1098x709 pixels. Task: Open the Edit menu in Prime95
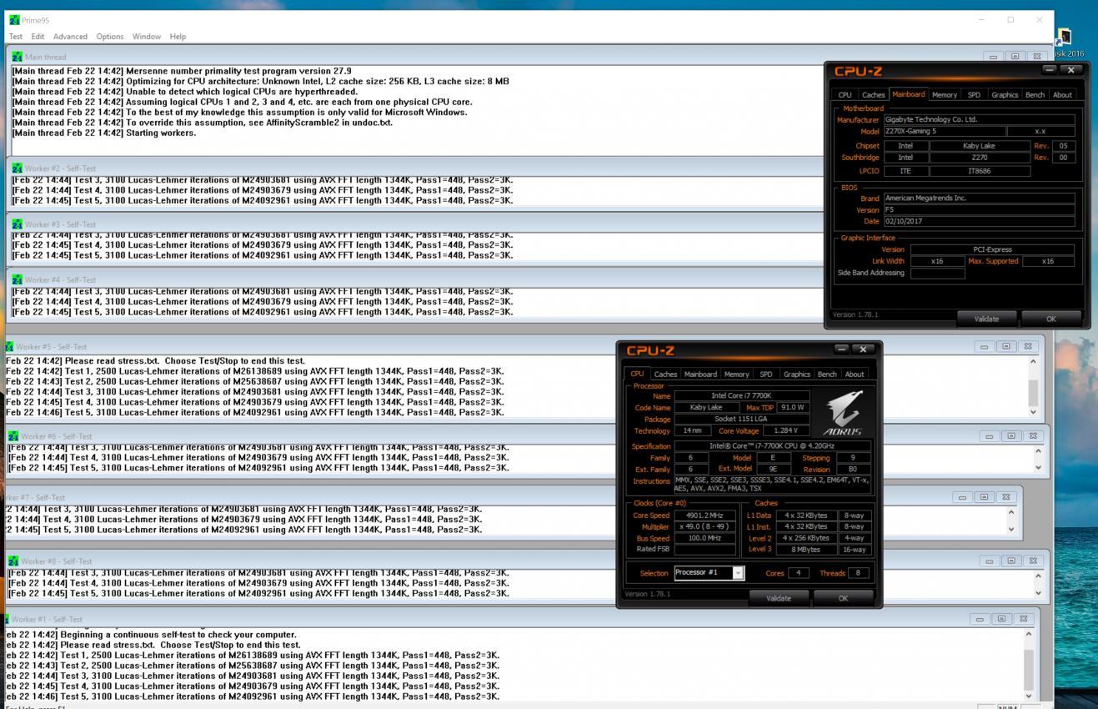click(x=38, y=37)
